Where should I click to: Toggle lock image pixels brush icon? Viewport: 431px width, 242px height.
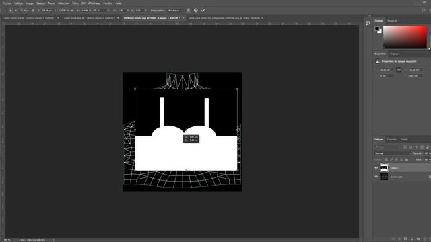click(x=391, y=159)
